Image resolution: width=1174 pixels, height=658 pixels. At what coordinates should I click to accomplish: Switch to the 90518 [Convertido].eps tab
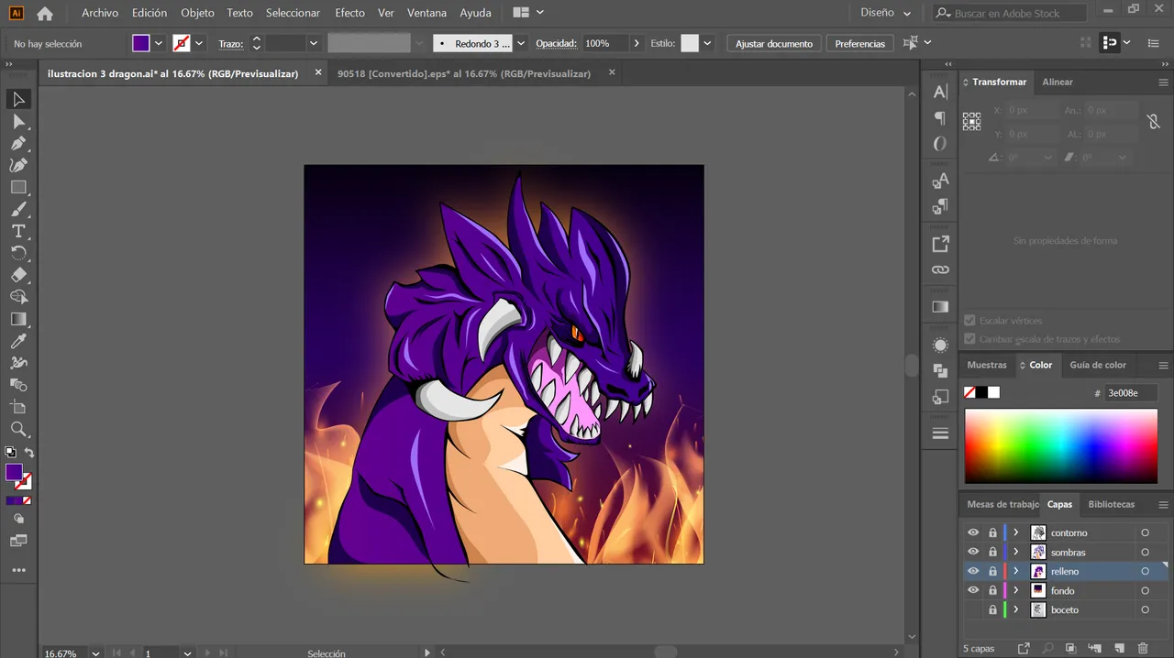(x=464, y=73)
